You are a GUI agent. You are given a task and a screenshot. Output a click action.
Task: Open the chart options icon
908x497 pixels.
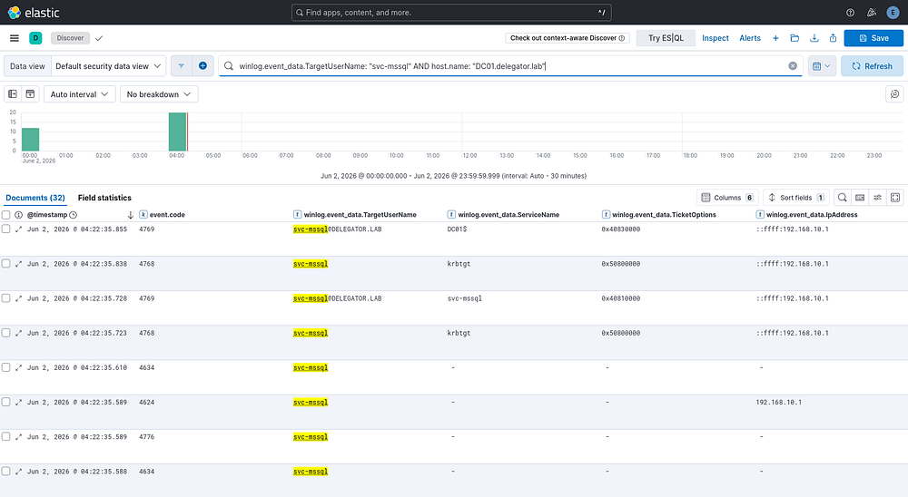tap(894, 94)
